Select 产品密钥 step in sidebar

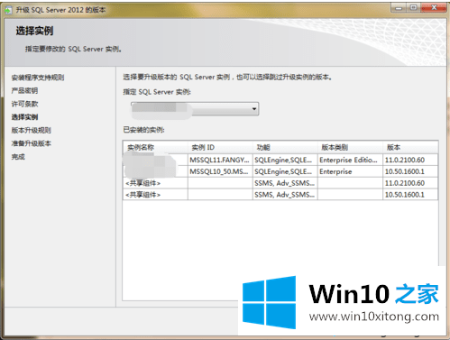[24, 90]
